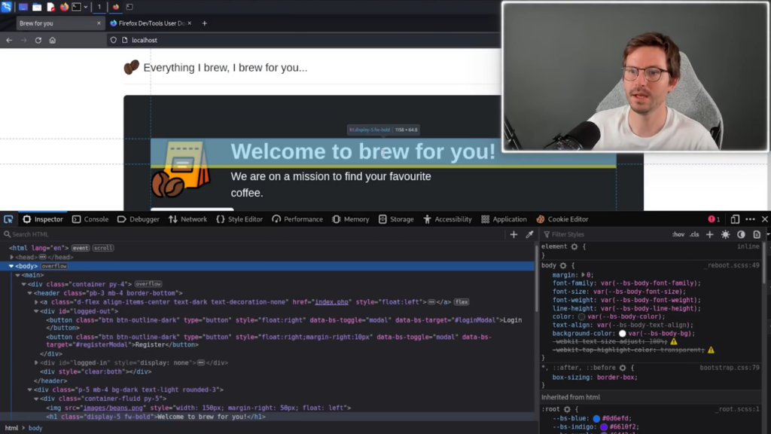771x434 pixels.
Task: Follow the index.php href link
Action: click(x=331, y=302)
